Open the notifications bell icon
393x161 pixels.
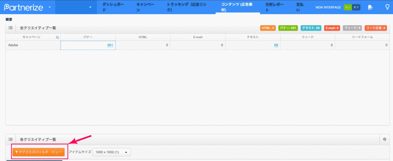370,7
